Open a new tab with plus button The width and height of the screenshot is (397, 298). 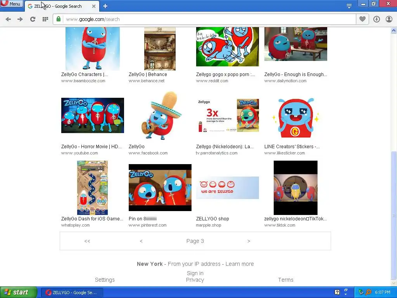click(105, 6)
